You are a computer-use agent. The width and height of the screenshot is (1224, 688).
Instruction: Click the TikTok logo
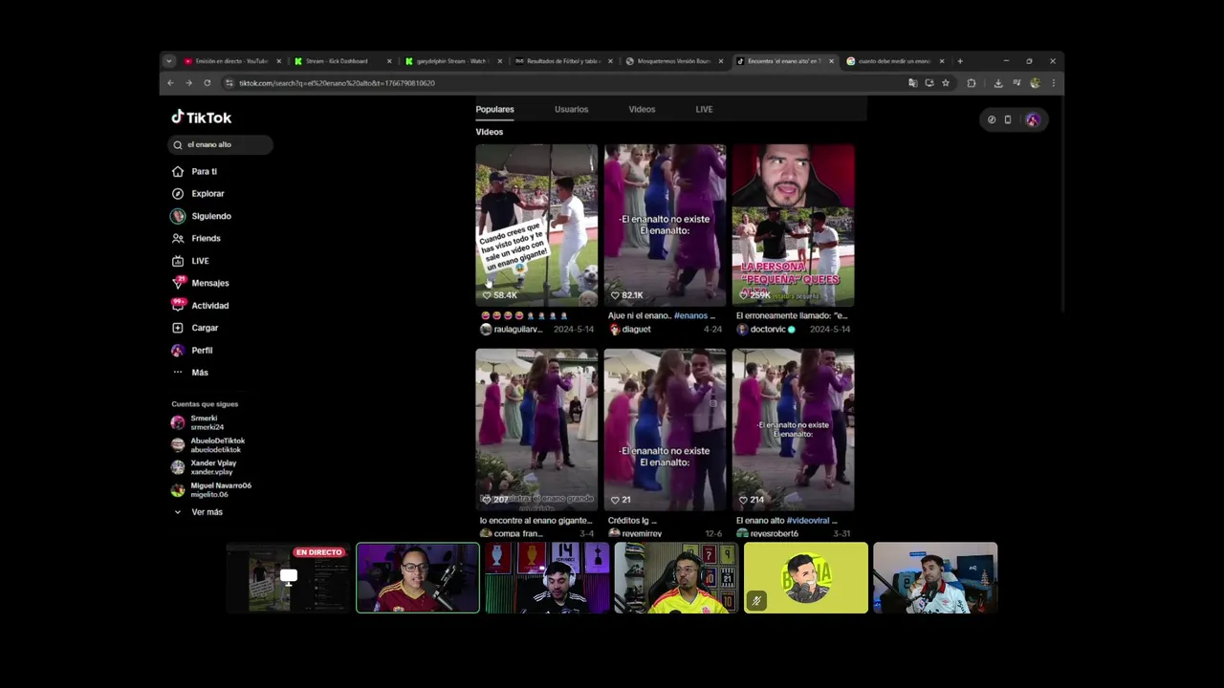point(202,118)
